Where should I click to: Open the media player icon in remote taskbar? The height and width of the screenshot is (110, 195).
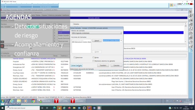[x=26, y=101]
